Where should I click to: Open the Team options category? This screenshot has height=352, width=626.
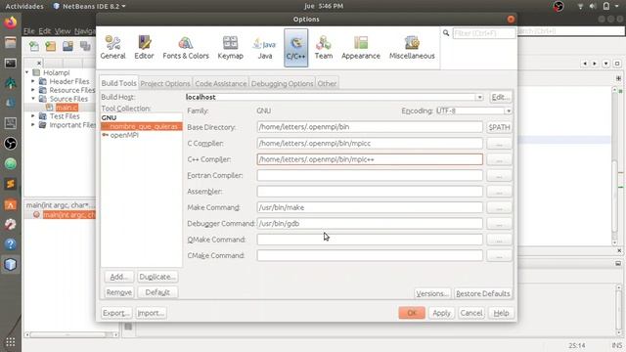tap(324, 48)
